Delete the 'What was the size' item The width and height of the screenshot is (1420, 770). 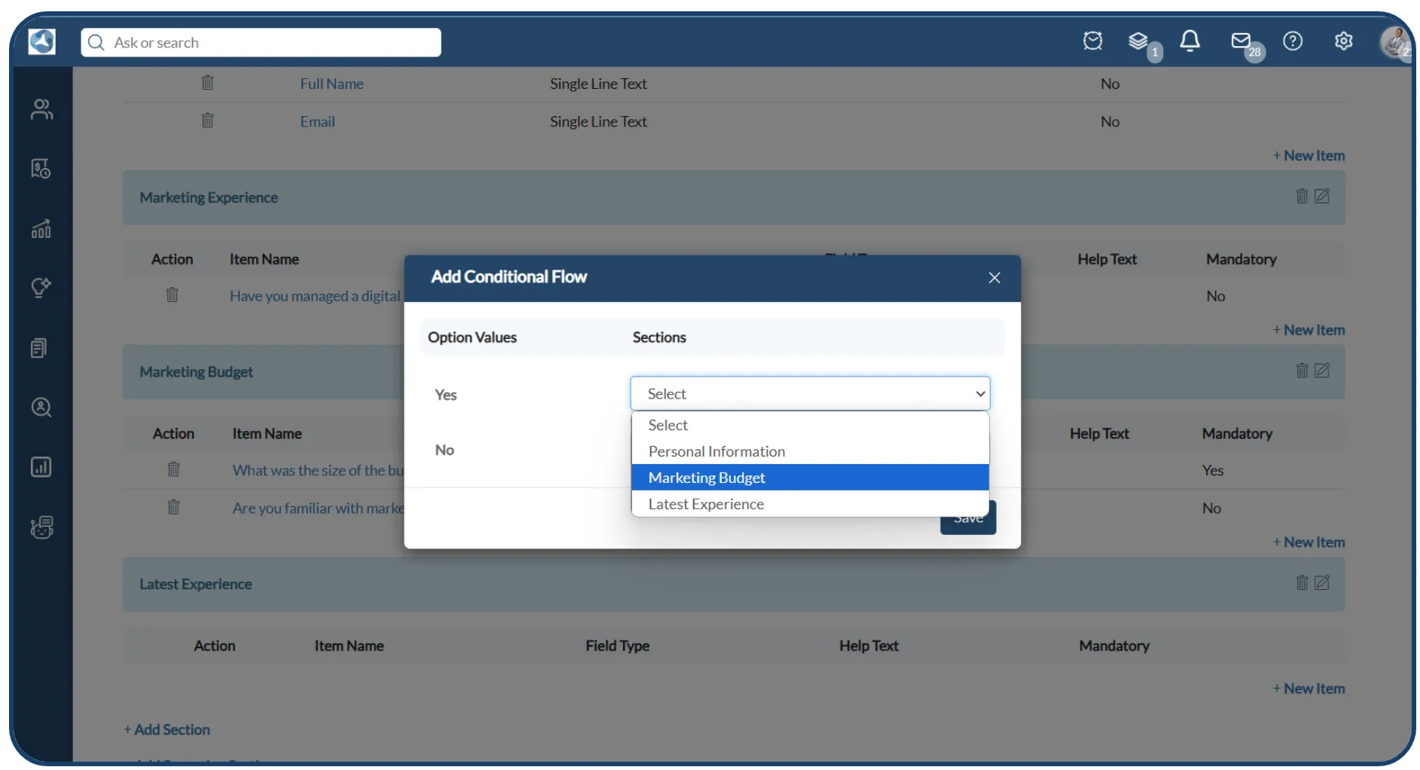[174, 469]
